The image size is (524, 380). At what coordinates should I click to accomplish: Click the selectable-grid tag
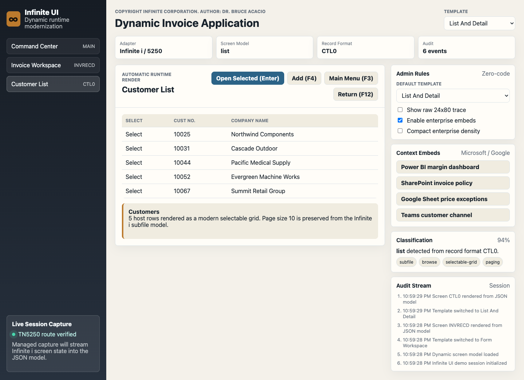tap(461, 262)
